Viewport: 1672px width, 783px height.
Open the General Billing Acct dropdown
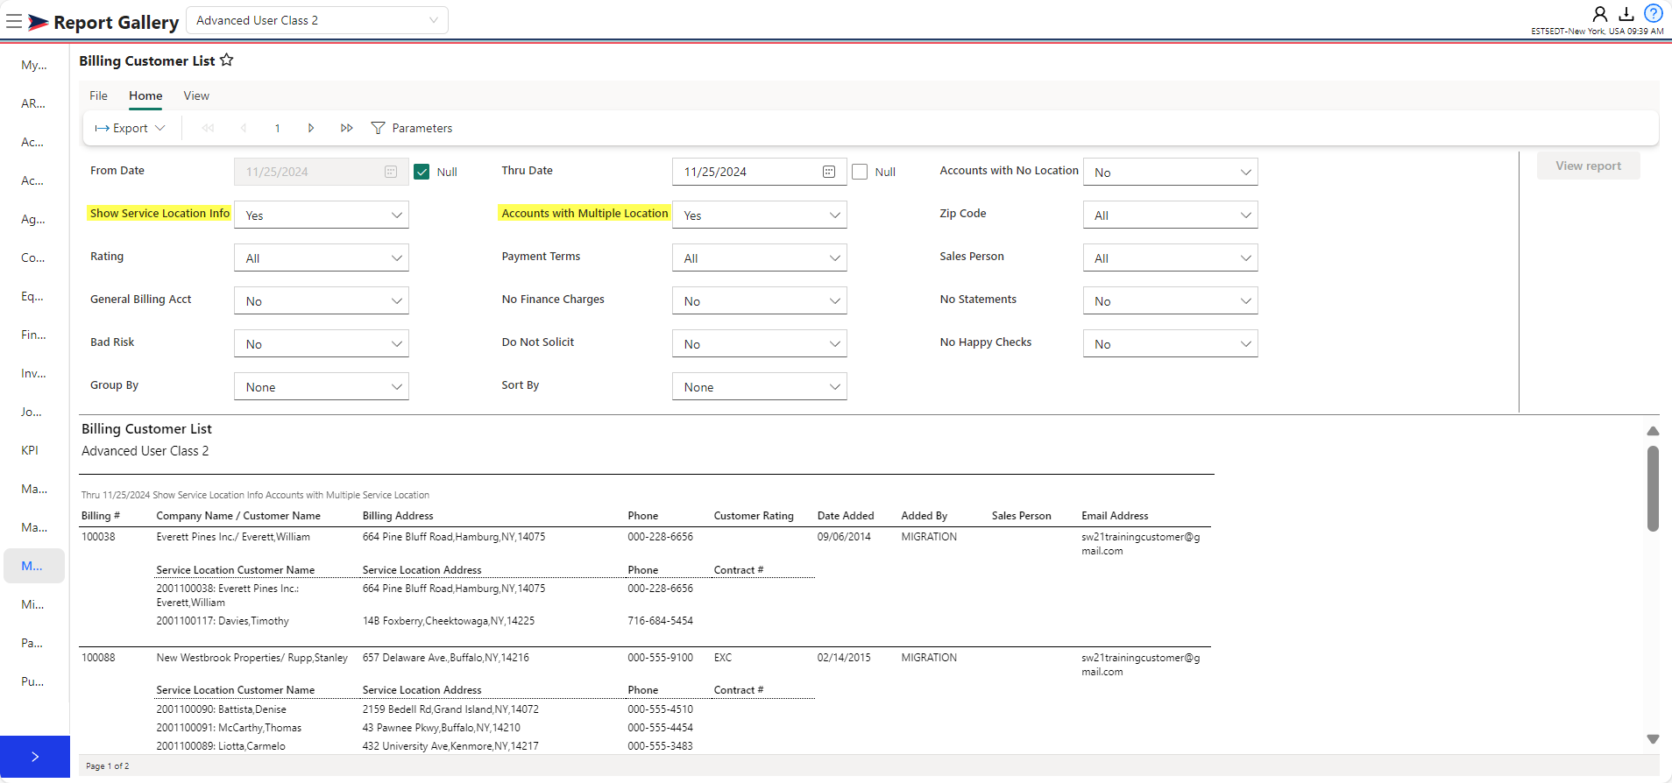click(322, 300)
